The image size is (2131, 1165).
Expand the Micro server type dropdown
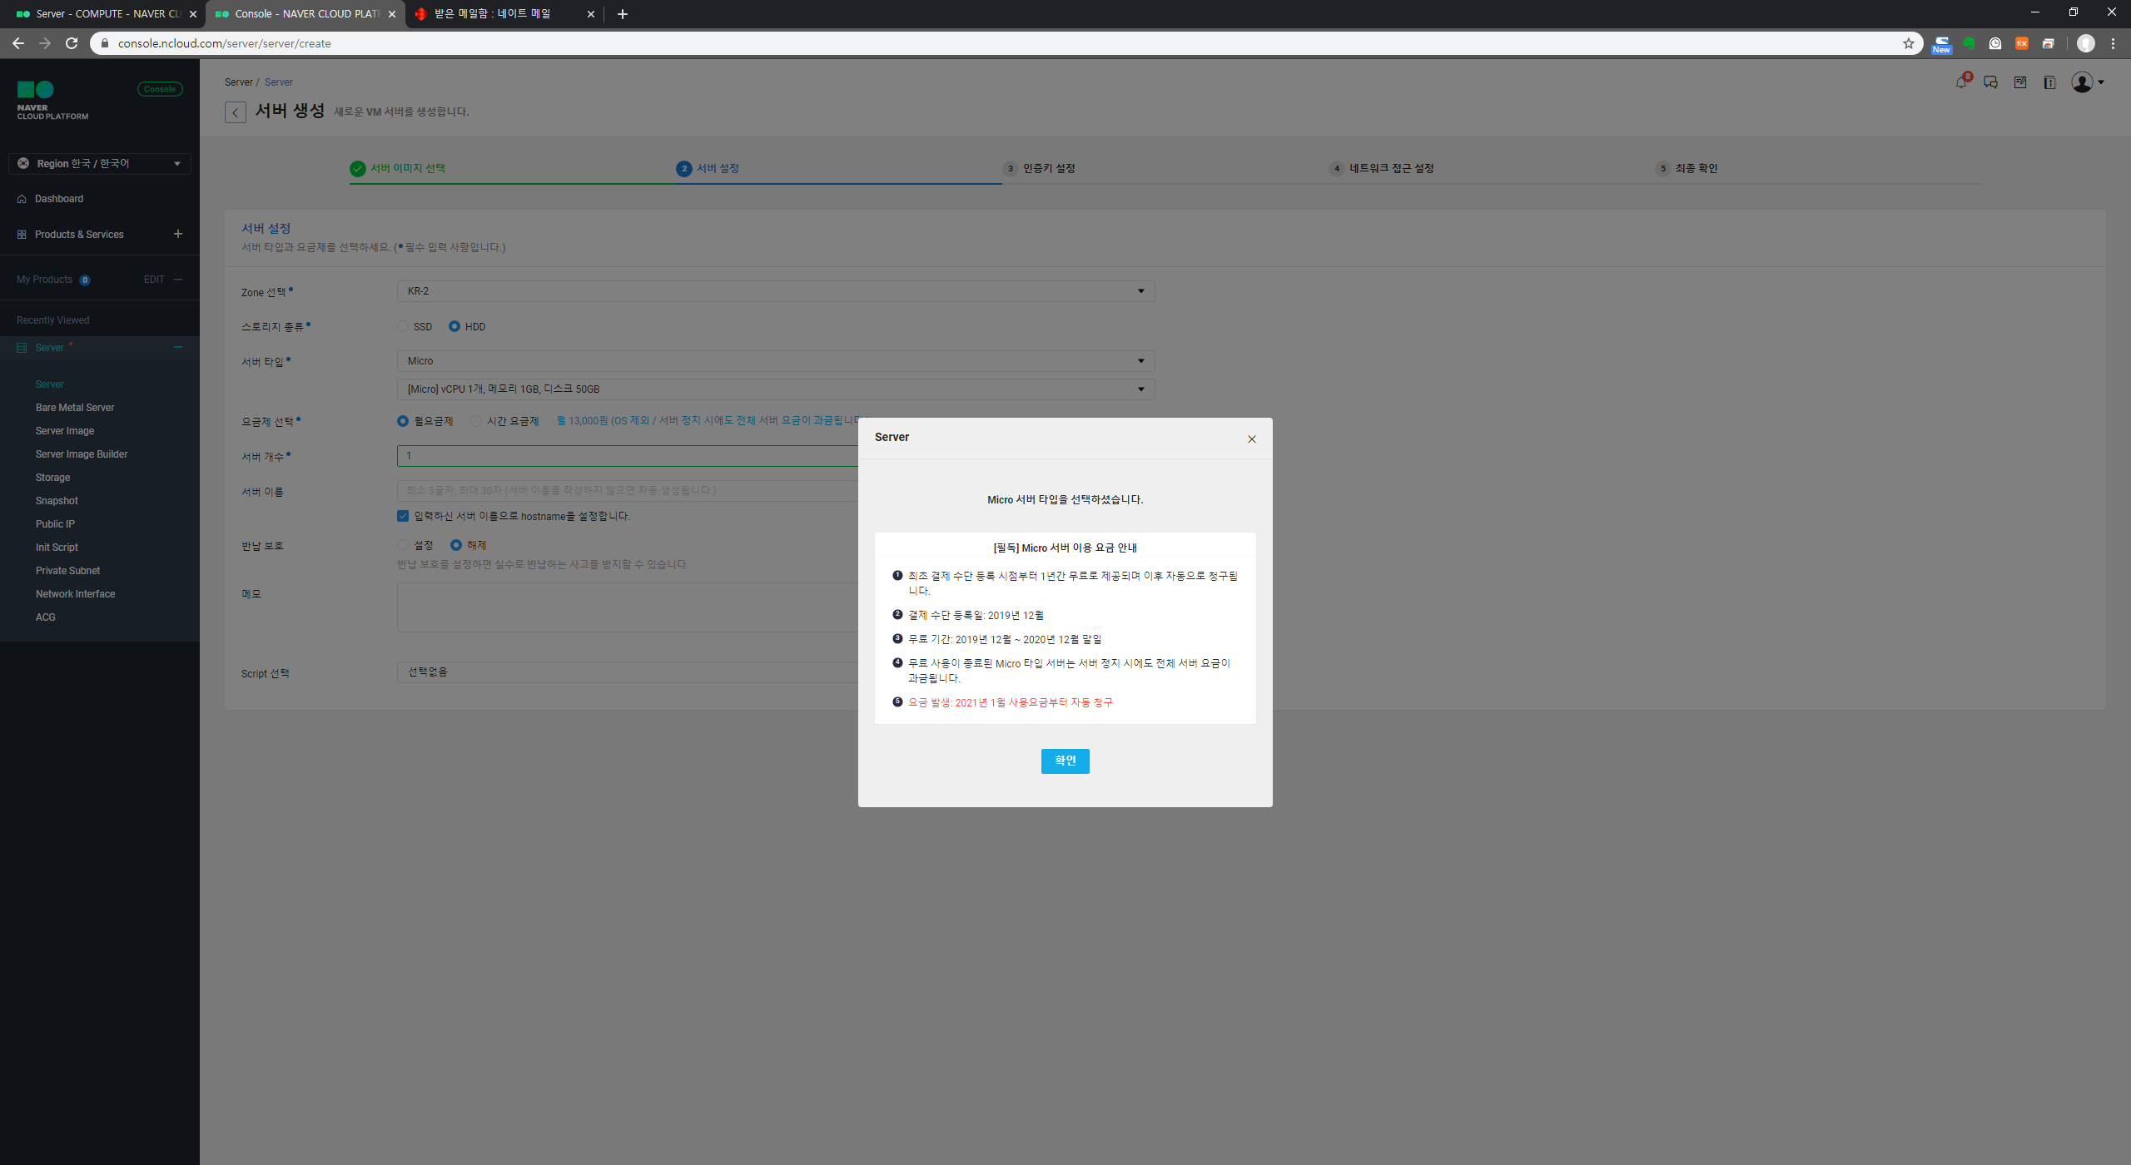775,361
